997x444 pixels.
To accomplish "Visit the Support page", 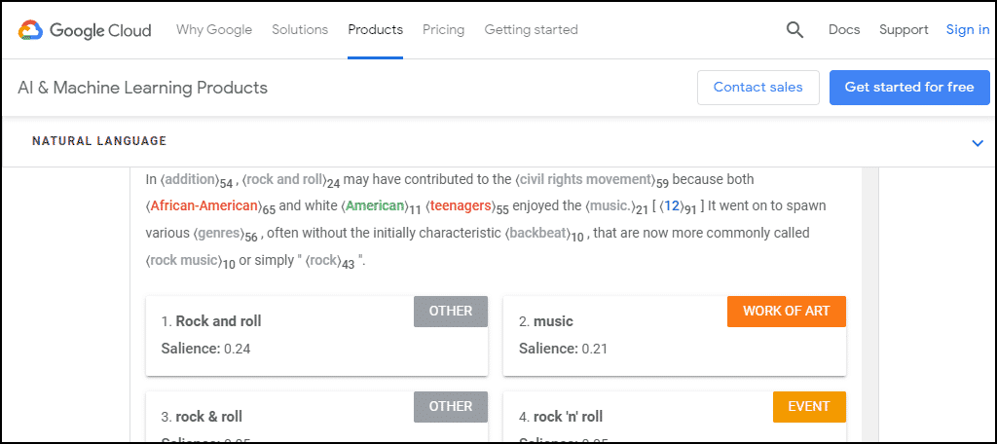I will [x=904, y=30].
